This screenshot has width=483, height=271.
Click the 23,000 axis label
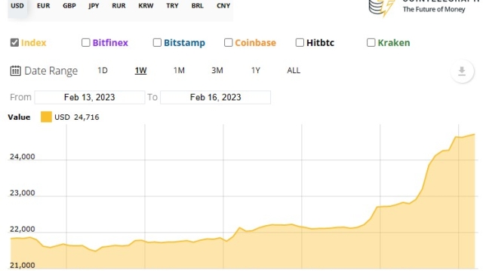pos(22,193)
